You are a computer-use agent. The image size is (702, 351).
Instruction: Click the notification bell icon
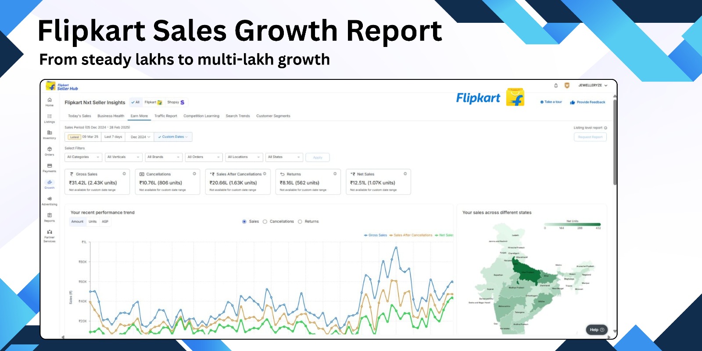click(556, 86)
